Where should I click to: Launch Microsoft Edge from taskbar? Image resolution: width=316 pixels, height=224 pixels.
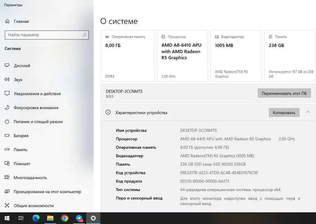[36, 218]
